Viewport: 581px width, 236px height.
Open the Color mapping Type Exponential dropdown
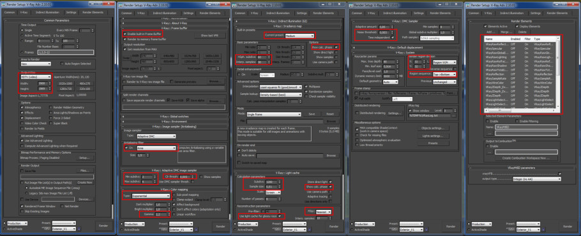152,195
